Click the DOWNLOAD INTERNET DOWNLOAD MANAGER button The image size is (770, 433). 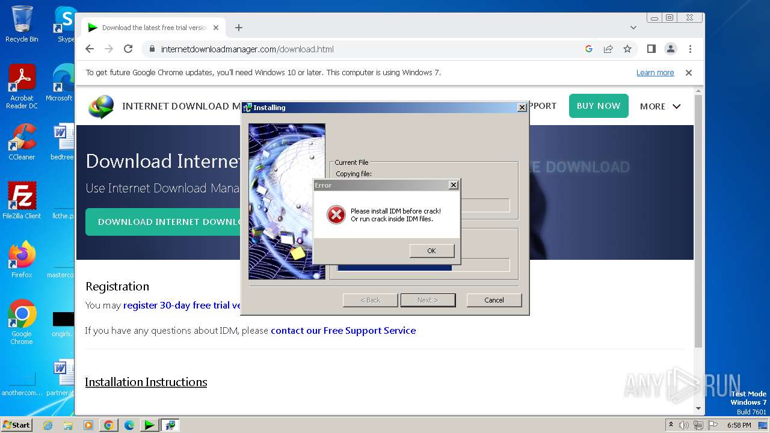click(x=163, y=222)
